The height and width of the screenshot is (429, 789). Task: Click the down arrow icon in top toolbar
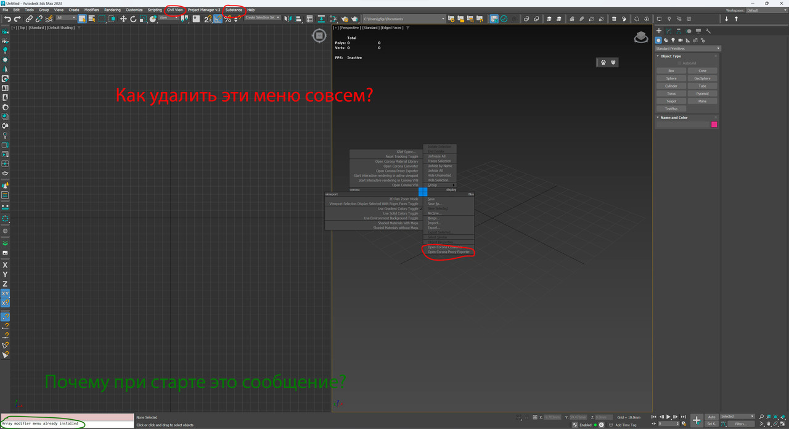726,18
